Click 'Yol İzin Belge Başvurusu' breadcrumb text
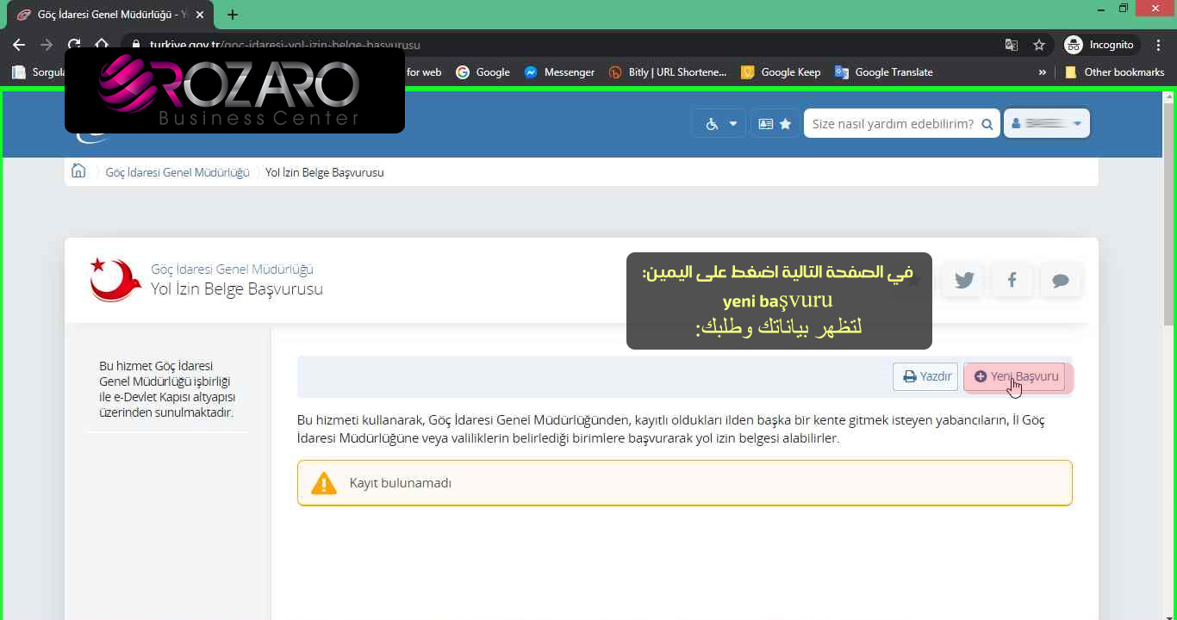Image resolution: width=1177 pixels, height=620 pixels. [x=325, y=172]
